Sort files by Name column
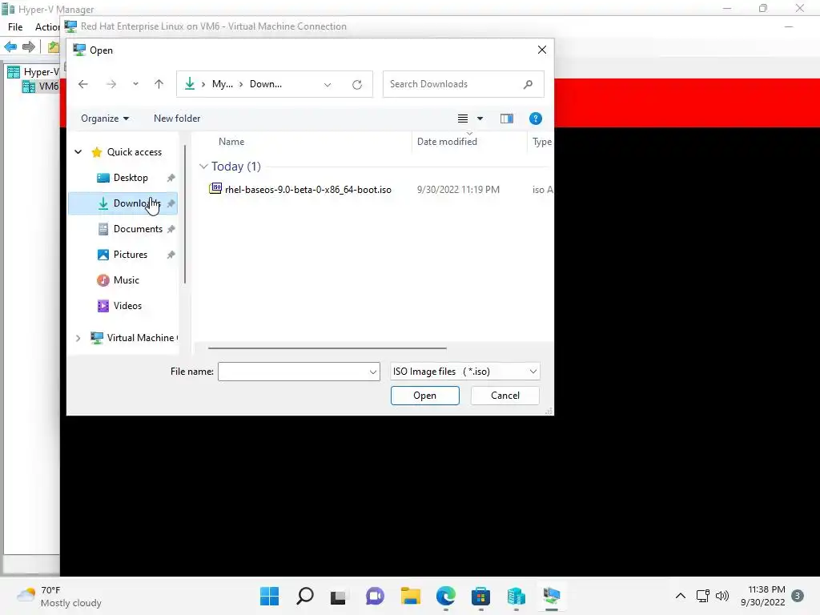 tap(231, 142)
